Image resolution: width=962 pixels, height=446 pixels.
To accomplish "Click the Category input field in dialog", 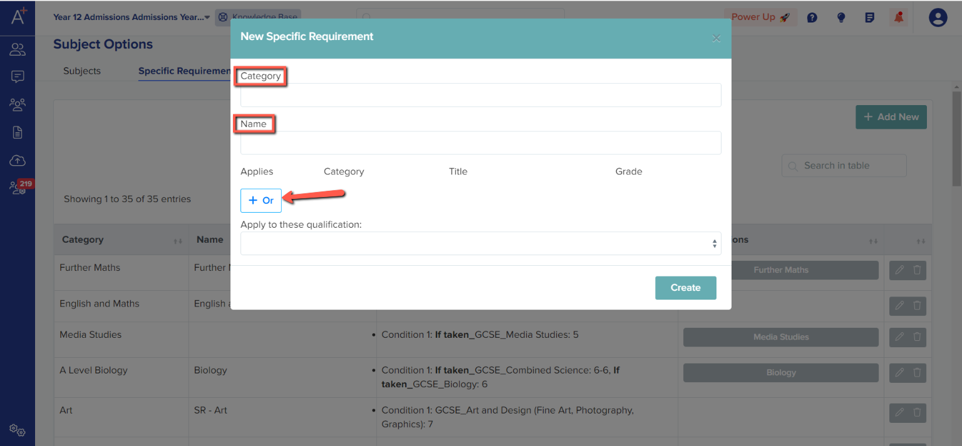I will coord(480,95).
